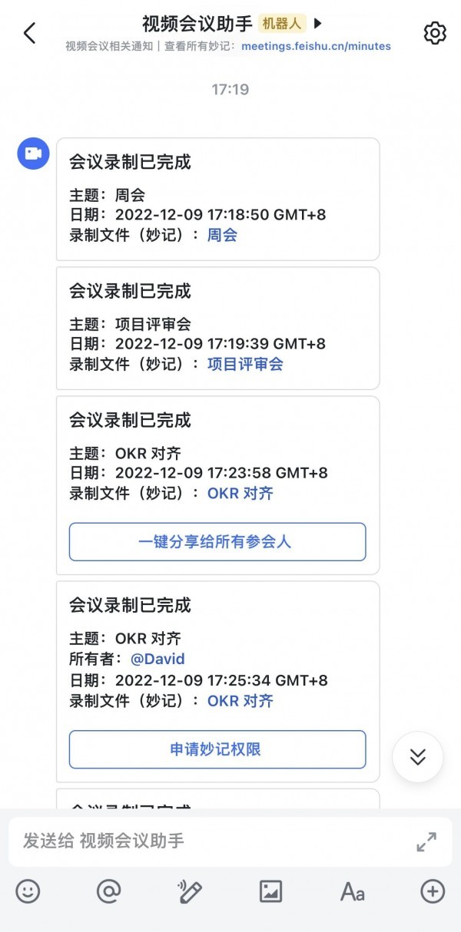Screen dimensions: 461x932
Task: Tap the back arrow icon
Action: click(29, 33)
